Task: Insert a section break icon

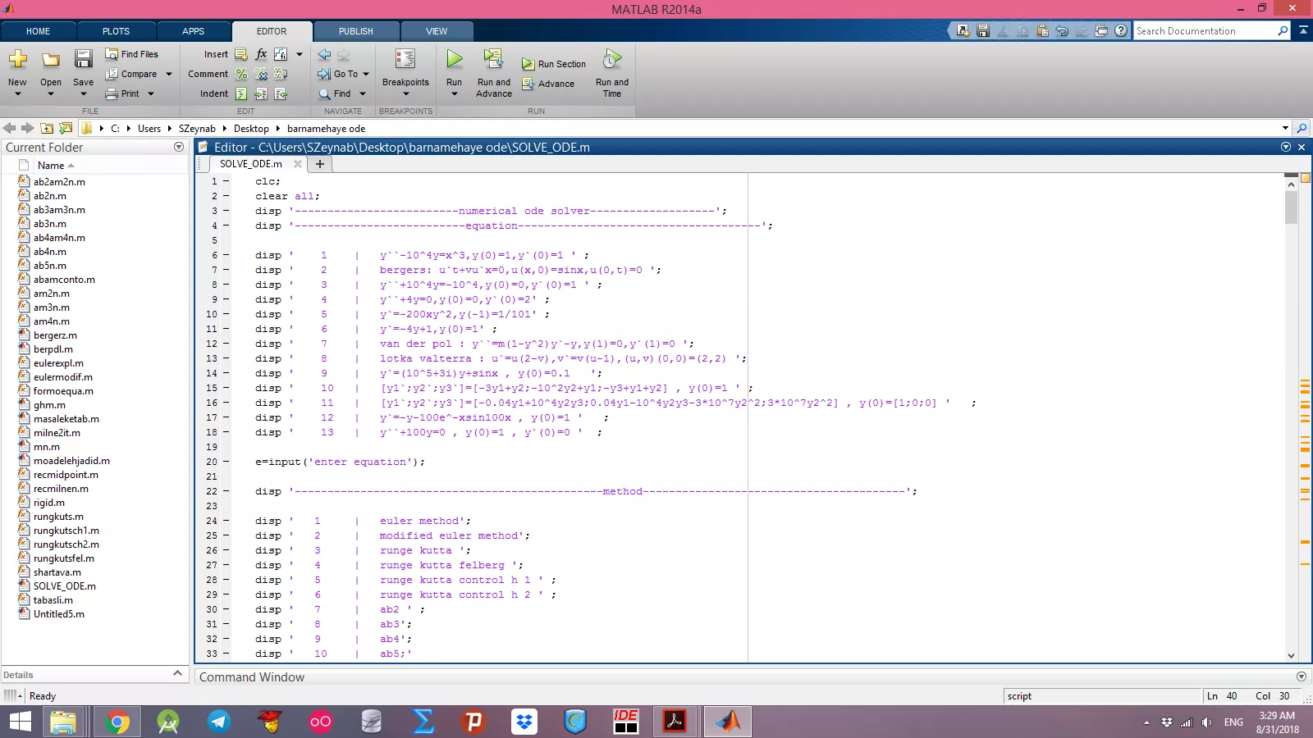Action: (x=241, y=54)
